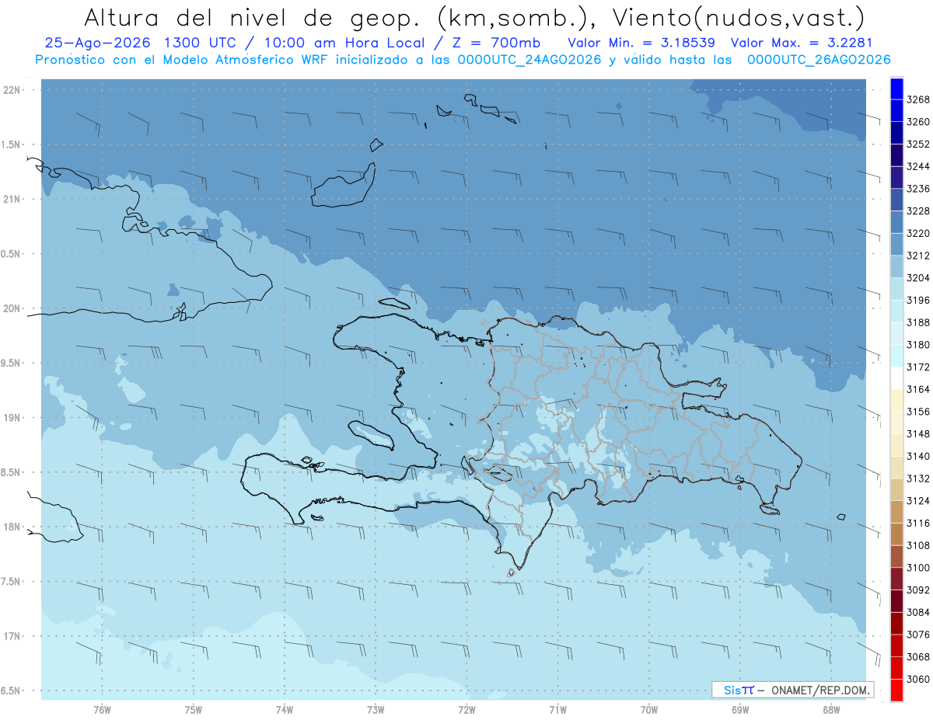
Task: Click the legend value 3212
Action: [918, 256]
